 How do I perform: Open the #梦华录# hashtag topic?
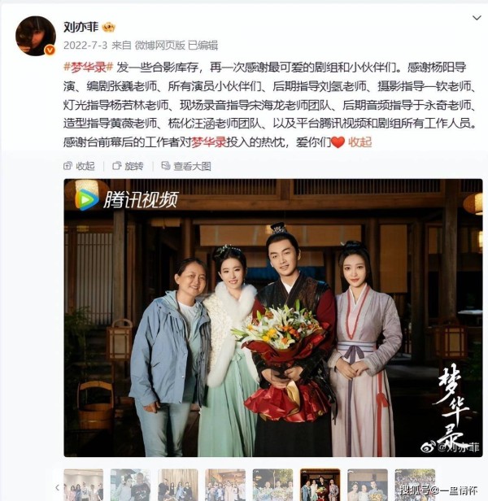click(x=89, y=68)
